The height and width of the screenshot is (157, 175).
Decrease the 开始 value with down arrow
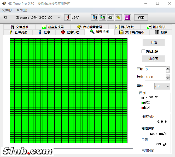pos(168,71)
